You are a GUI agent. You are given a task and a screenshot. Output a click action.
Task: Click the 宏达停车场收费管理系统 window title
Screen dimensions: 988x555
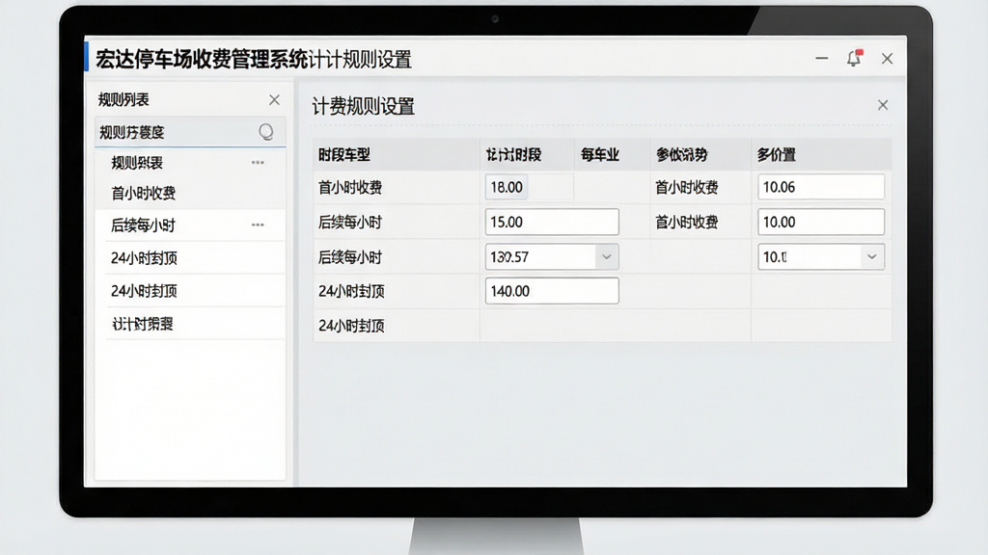pos(203,59)
